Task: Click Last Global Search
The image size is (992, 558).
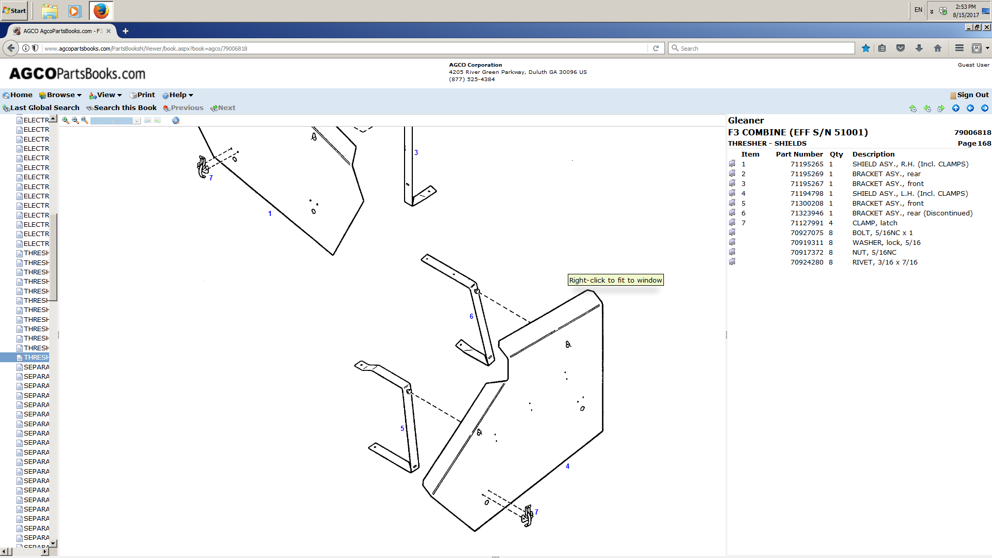Action: (41, 108)
